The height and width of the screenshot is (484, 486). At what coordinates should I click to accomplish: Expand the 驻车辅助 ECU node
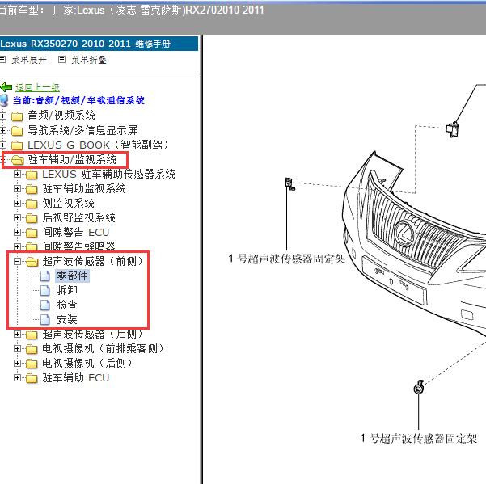[17, 378]
